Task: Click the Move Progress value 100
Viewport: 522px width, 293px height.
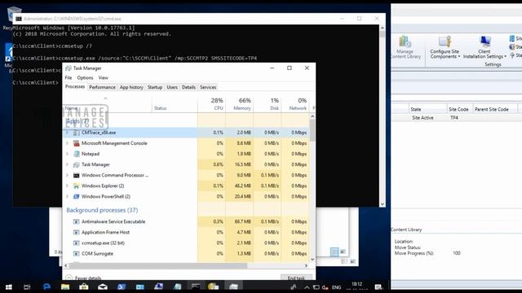Action: pyautogui.click(x=457, y=253)
